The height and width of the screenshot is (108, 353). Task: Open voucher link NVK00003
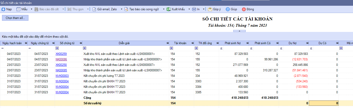(62, 76)
